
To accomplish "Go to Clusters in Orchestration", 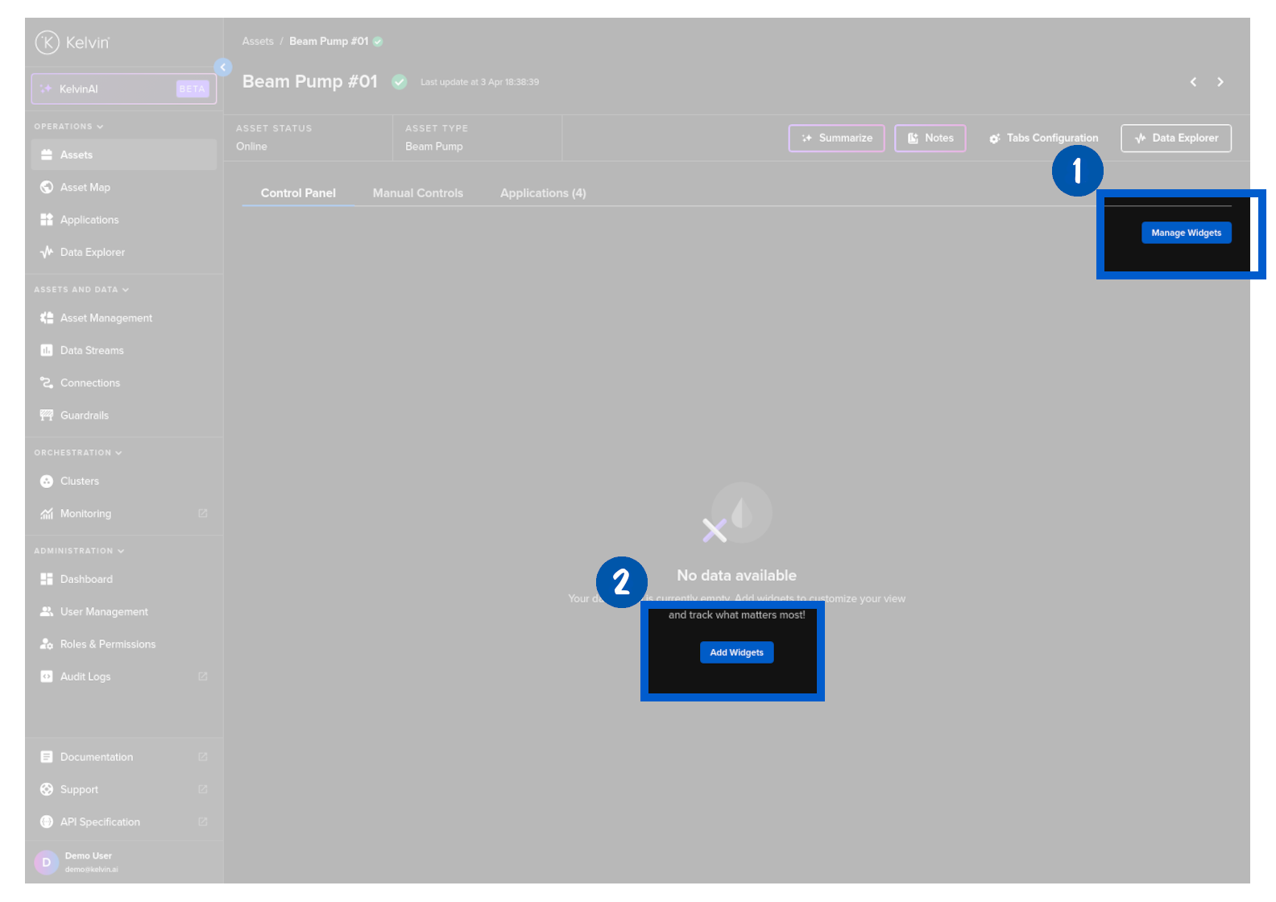I will point(79,482).
